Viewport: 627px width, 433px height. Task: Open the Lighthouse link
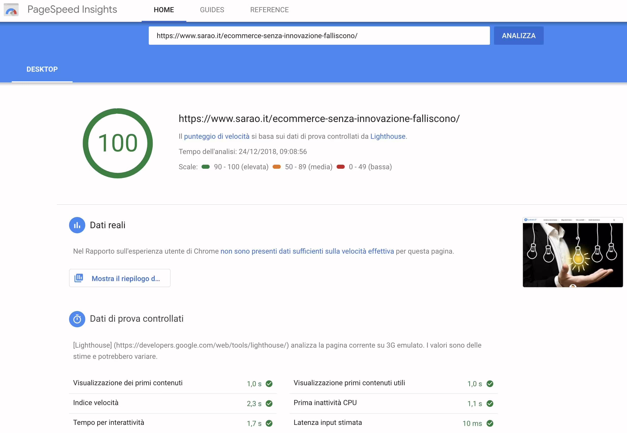coord(388,136)
